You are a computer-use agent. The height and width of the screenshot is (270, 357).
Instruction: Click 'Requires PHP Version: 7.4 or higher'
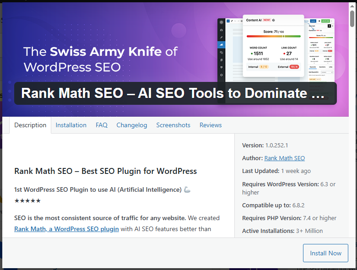point(289,218)
